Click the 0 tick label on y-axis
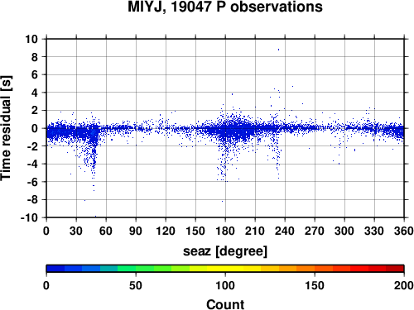The height and width of the screenshot is (310, 414). click(x=35, y=128)
